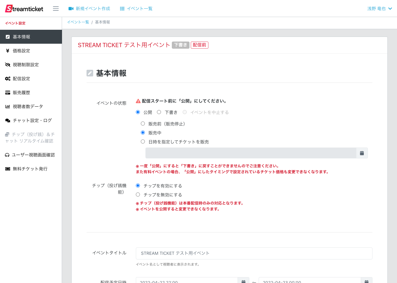Click the pencil icon beside 基本情報 heading
397x283 pixels.
90,73
